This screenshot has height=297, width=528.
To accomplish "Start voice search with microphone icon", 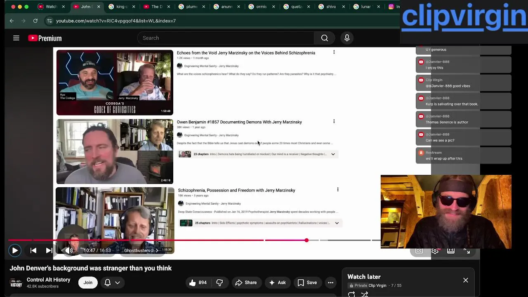I will coord(347,38).
